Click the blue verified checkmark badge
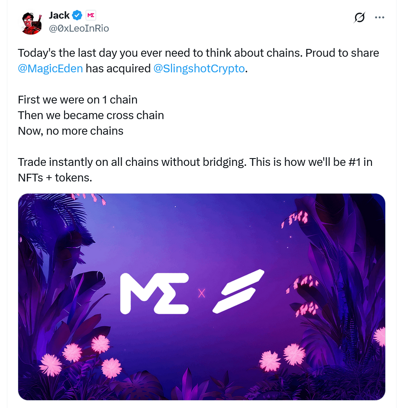This screenshot has height=408, width=403. [77, 16]
